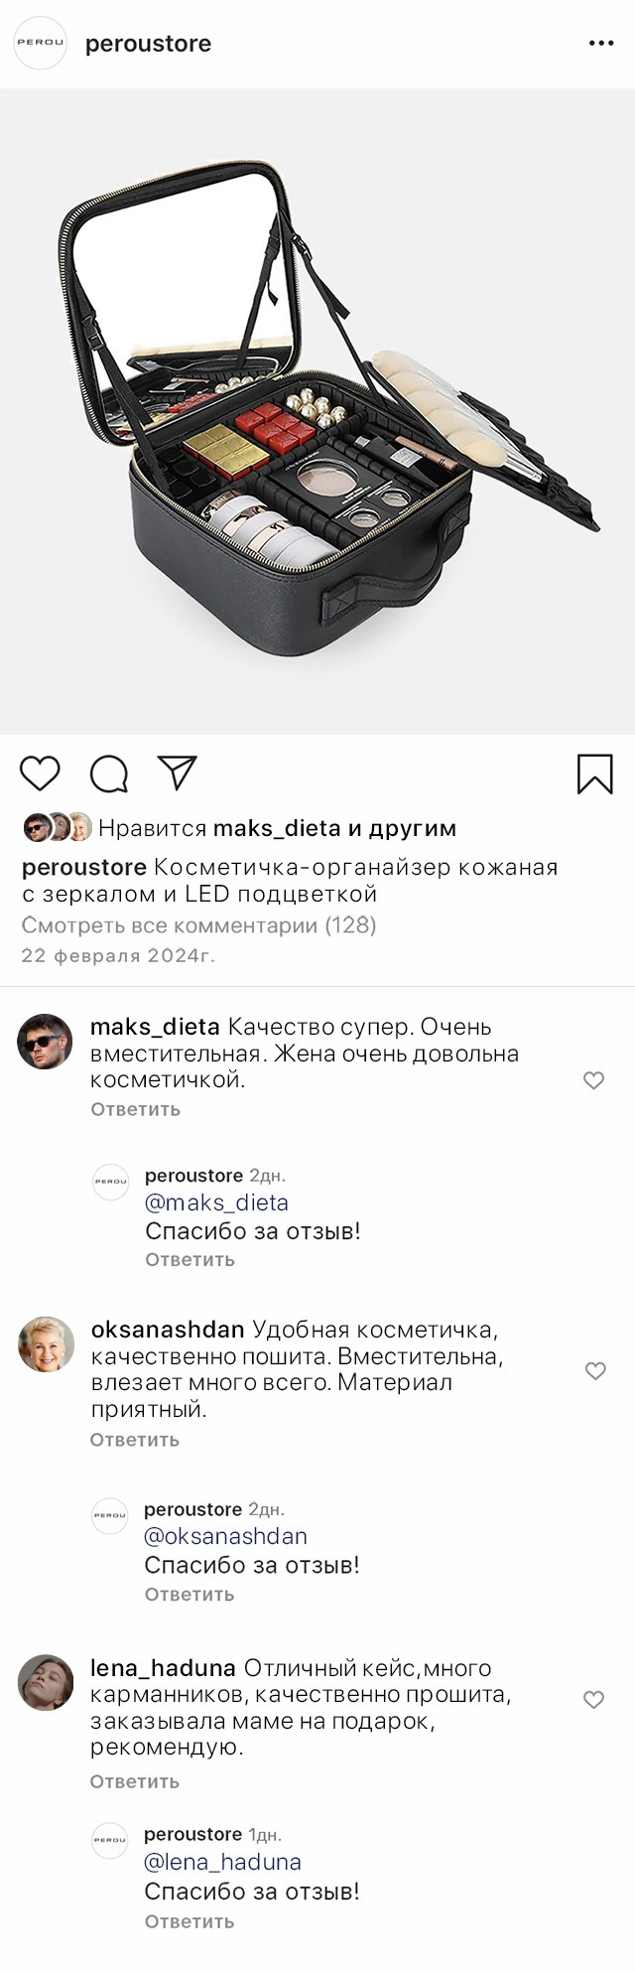Open oksanashdan's profile avatar
Viewport: 635px width, 1972px height.
point(46,1344)
